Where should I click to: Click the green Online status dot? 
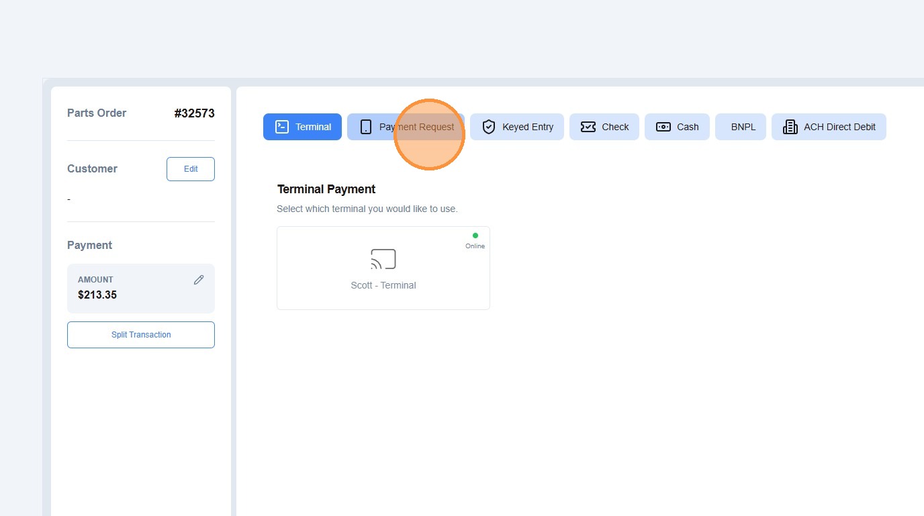pos(475,236)
